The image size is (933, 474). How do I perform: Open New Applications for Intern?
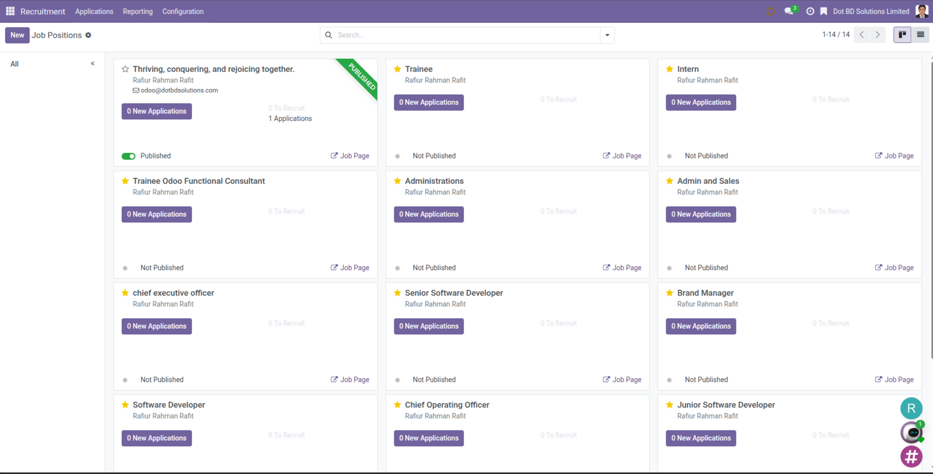tap(701, 102)
